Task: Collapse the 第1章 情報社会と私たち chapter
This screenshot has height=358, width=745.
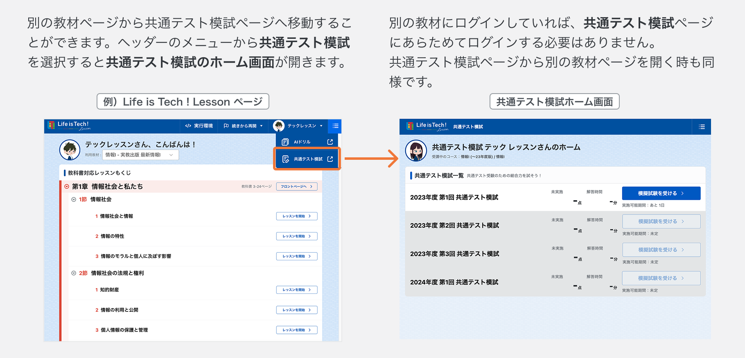Action: 67,187
